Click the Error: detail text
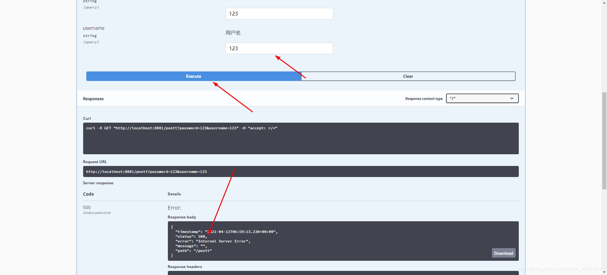Image resolution: width=607 pixels, height=275 pixels. pos(175,208)
